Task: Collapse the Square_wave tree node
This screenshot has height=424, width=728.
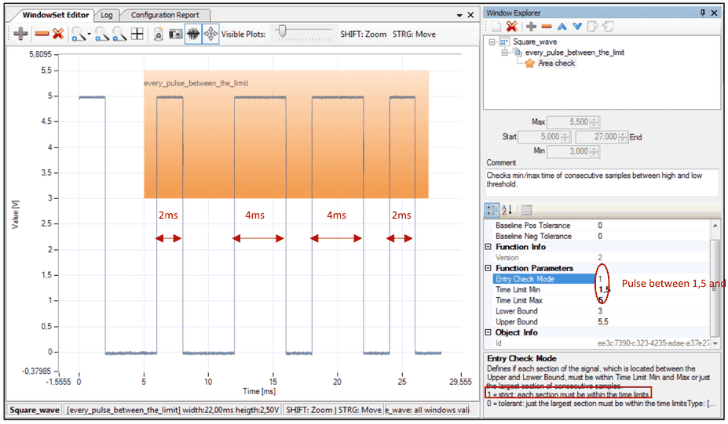Action: click(492, 42)
